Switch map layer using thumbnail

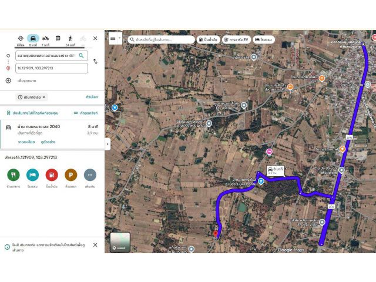pos(120,242)
